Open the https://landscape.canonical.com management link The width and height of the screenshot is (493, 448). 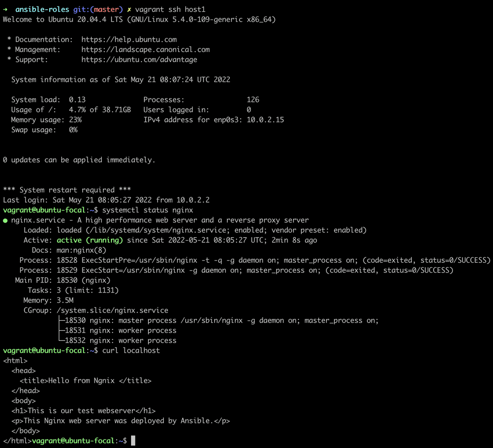145,49
